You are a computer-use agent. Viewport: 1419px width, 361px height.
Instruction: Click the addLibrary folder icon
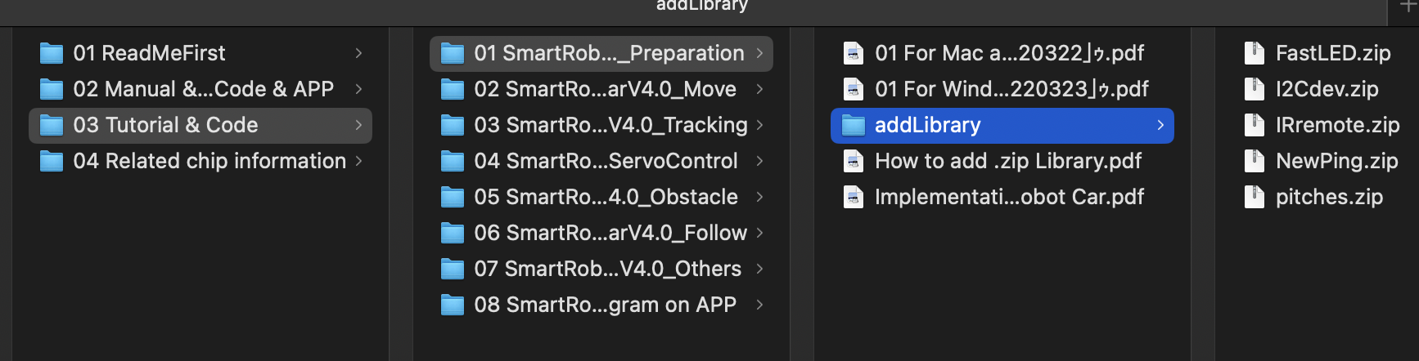click(x=854, y=125)
